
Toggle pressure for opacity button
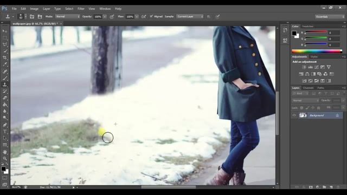(x=112, y=17)
